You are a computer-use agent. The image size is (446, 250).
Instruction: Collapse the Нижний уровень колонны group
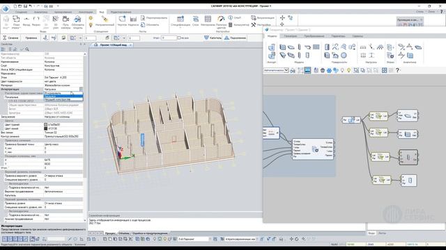[x=3, y=199]
